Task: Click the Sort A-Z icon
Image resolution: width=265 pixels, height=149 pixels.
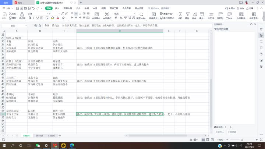Action: coord(195,14)
